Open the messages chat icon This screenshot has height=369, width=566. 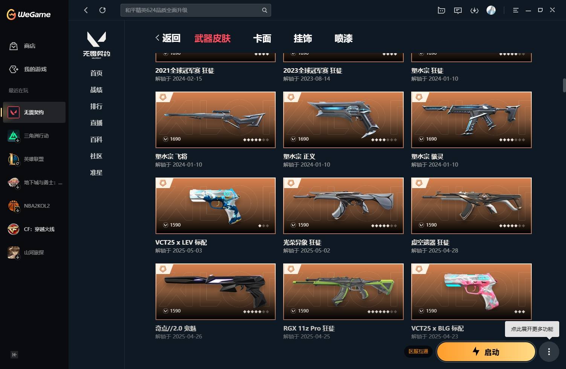tap(458, 10)
